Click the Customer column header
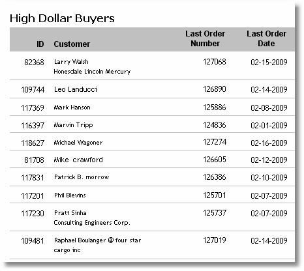 [72, 44]
